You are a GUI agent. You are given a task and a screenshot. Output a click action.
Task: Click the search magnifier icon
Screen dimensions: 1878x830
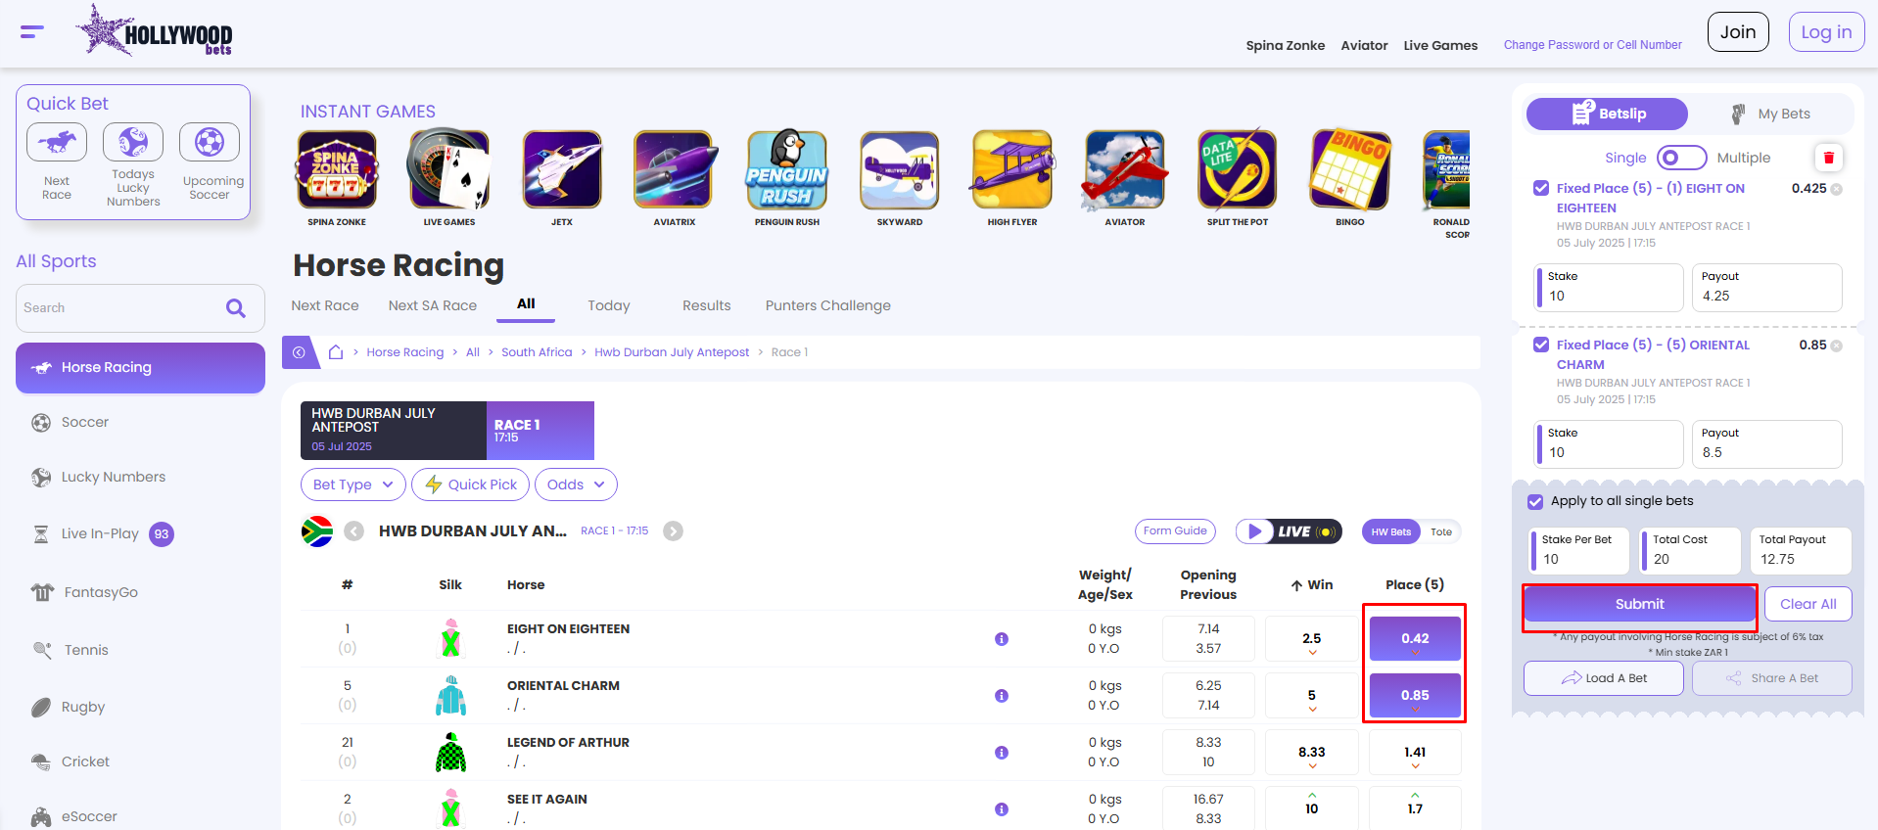tap(236, 308)
